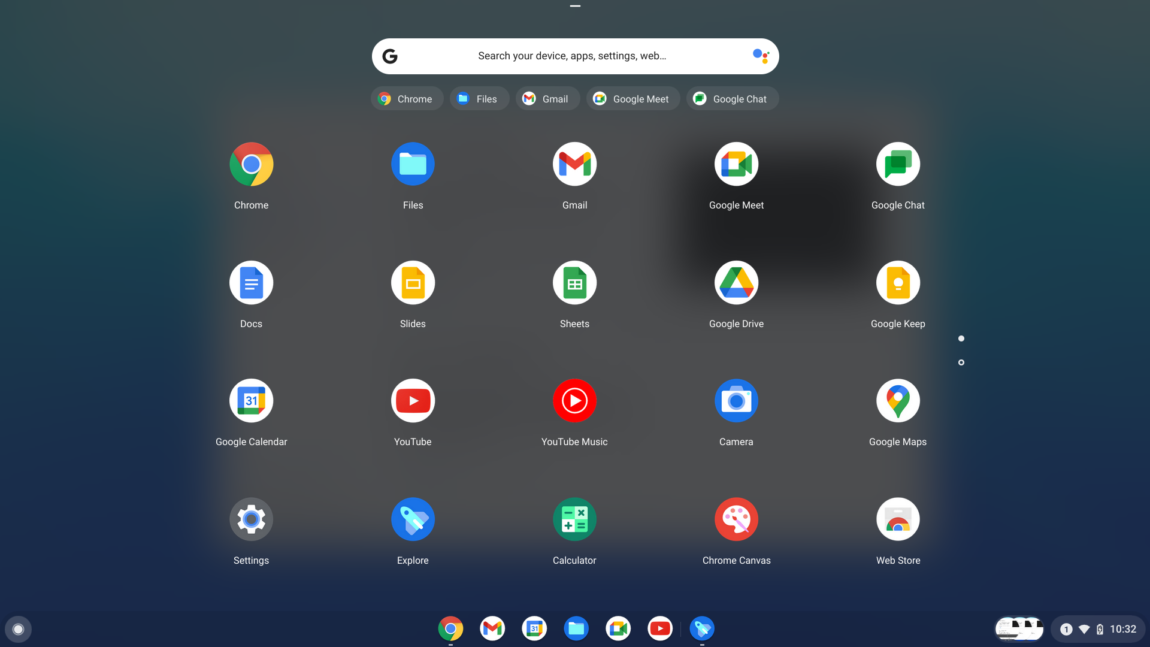Launch the Chrome Canvas app
The height and width of the screenshot is (647, 1150).
coord(737,519)
